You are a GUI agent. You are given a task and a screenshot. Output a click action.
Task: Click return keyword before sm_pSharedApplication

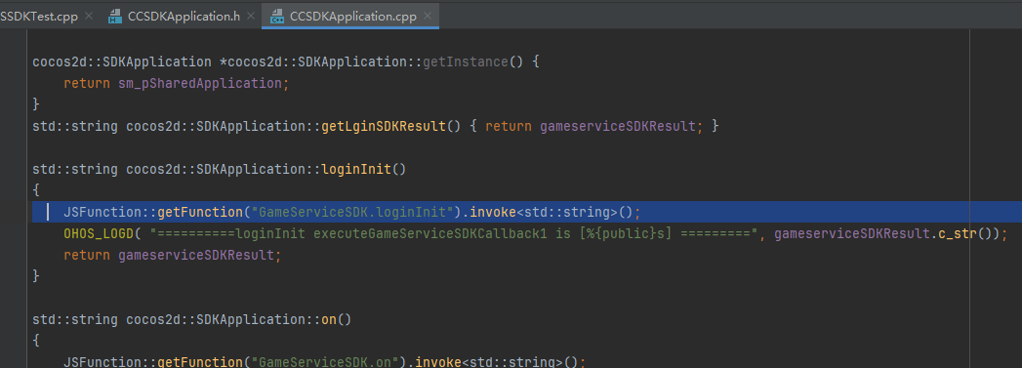click(87, 83)
